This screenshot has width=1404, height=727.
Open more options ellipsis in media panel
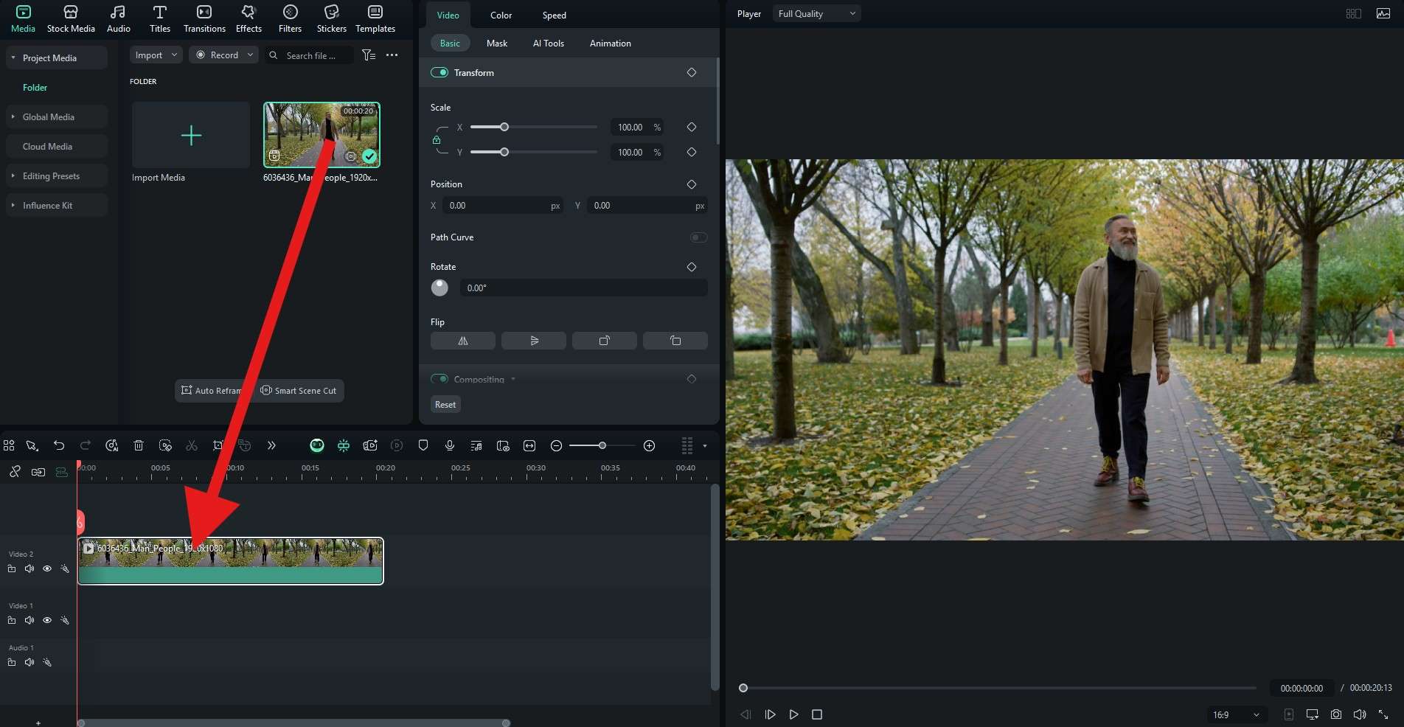click(392, 55)
